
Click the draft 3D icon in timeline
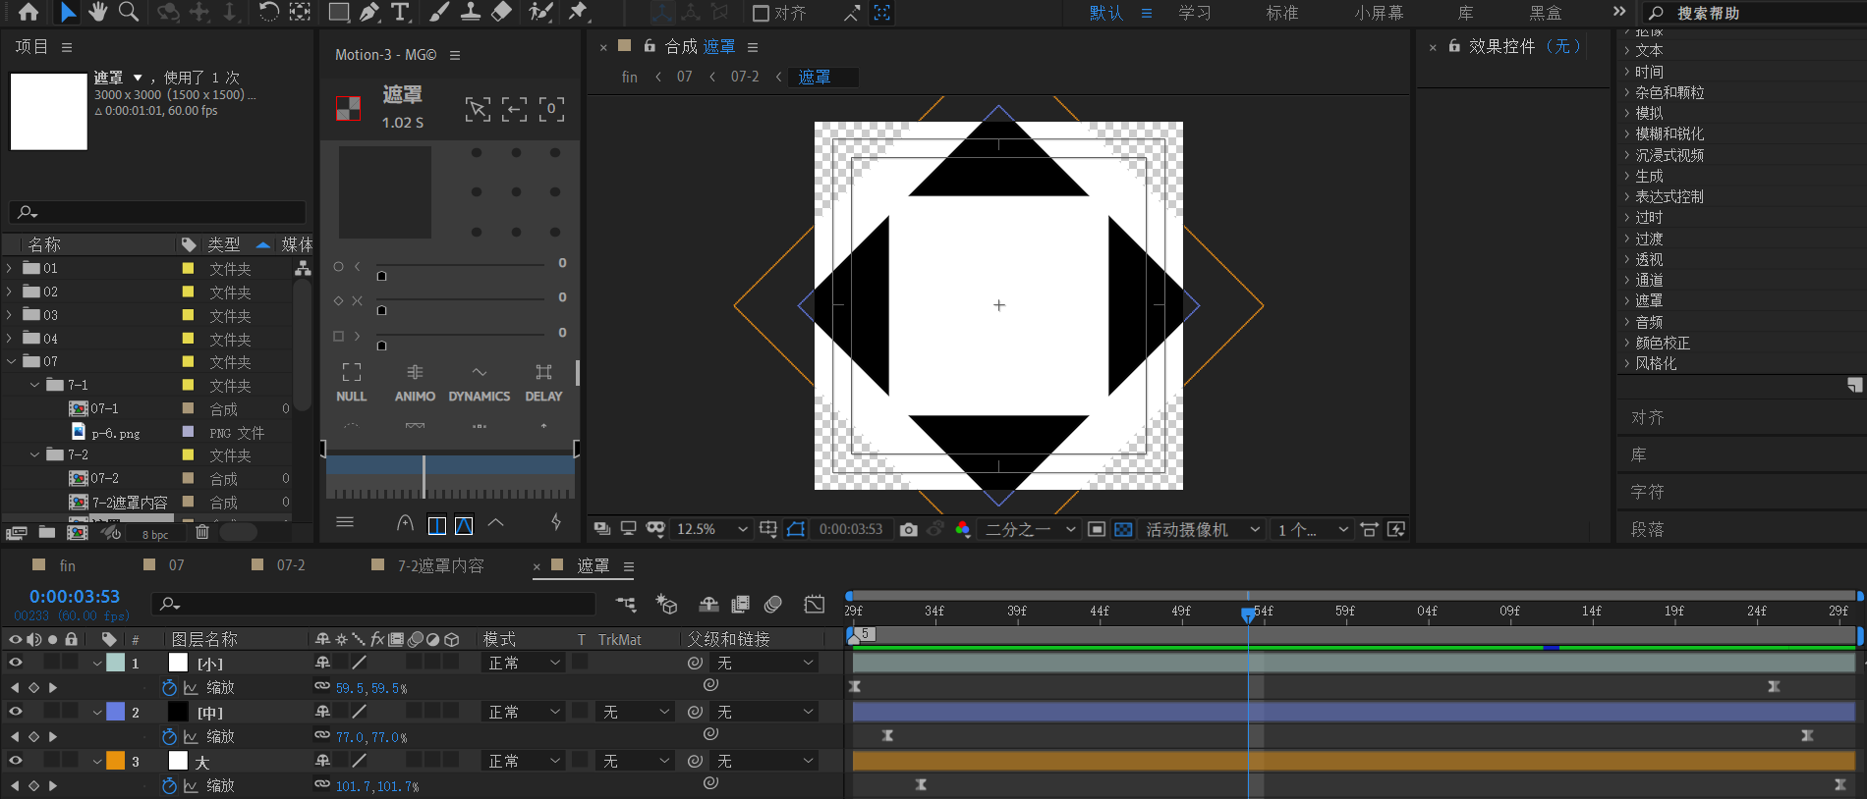coord(667,604)
